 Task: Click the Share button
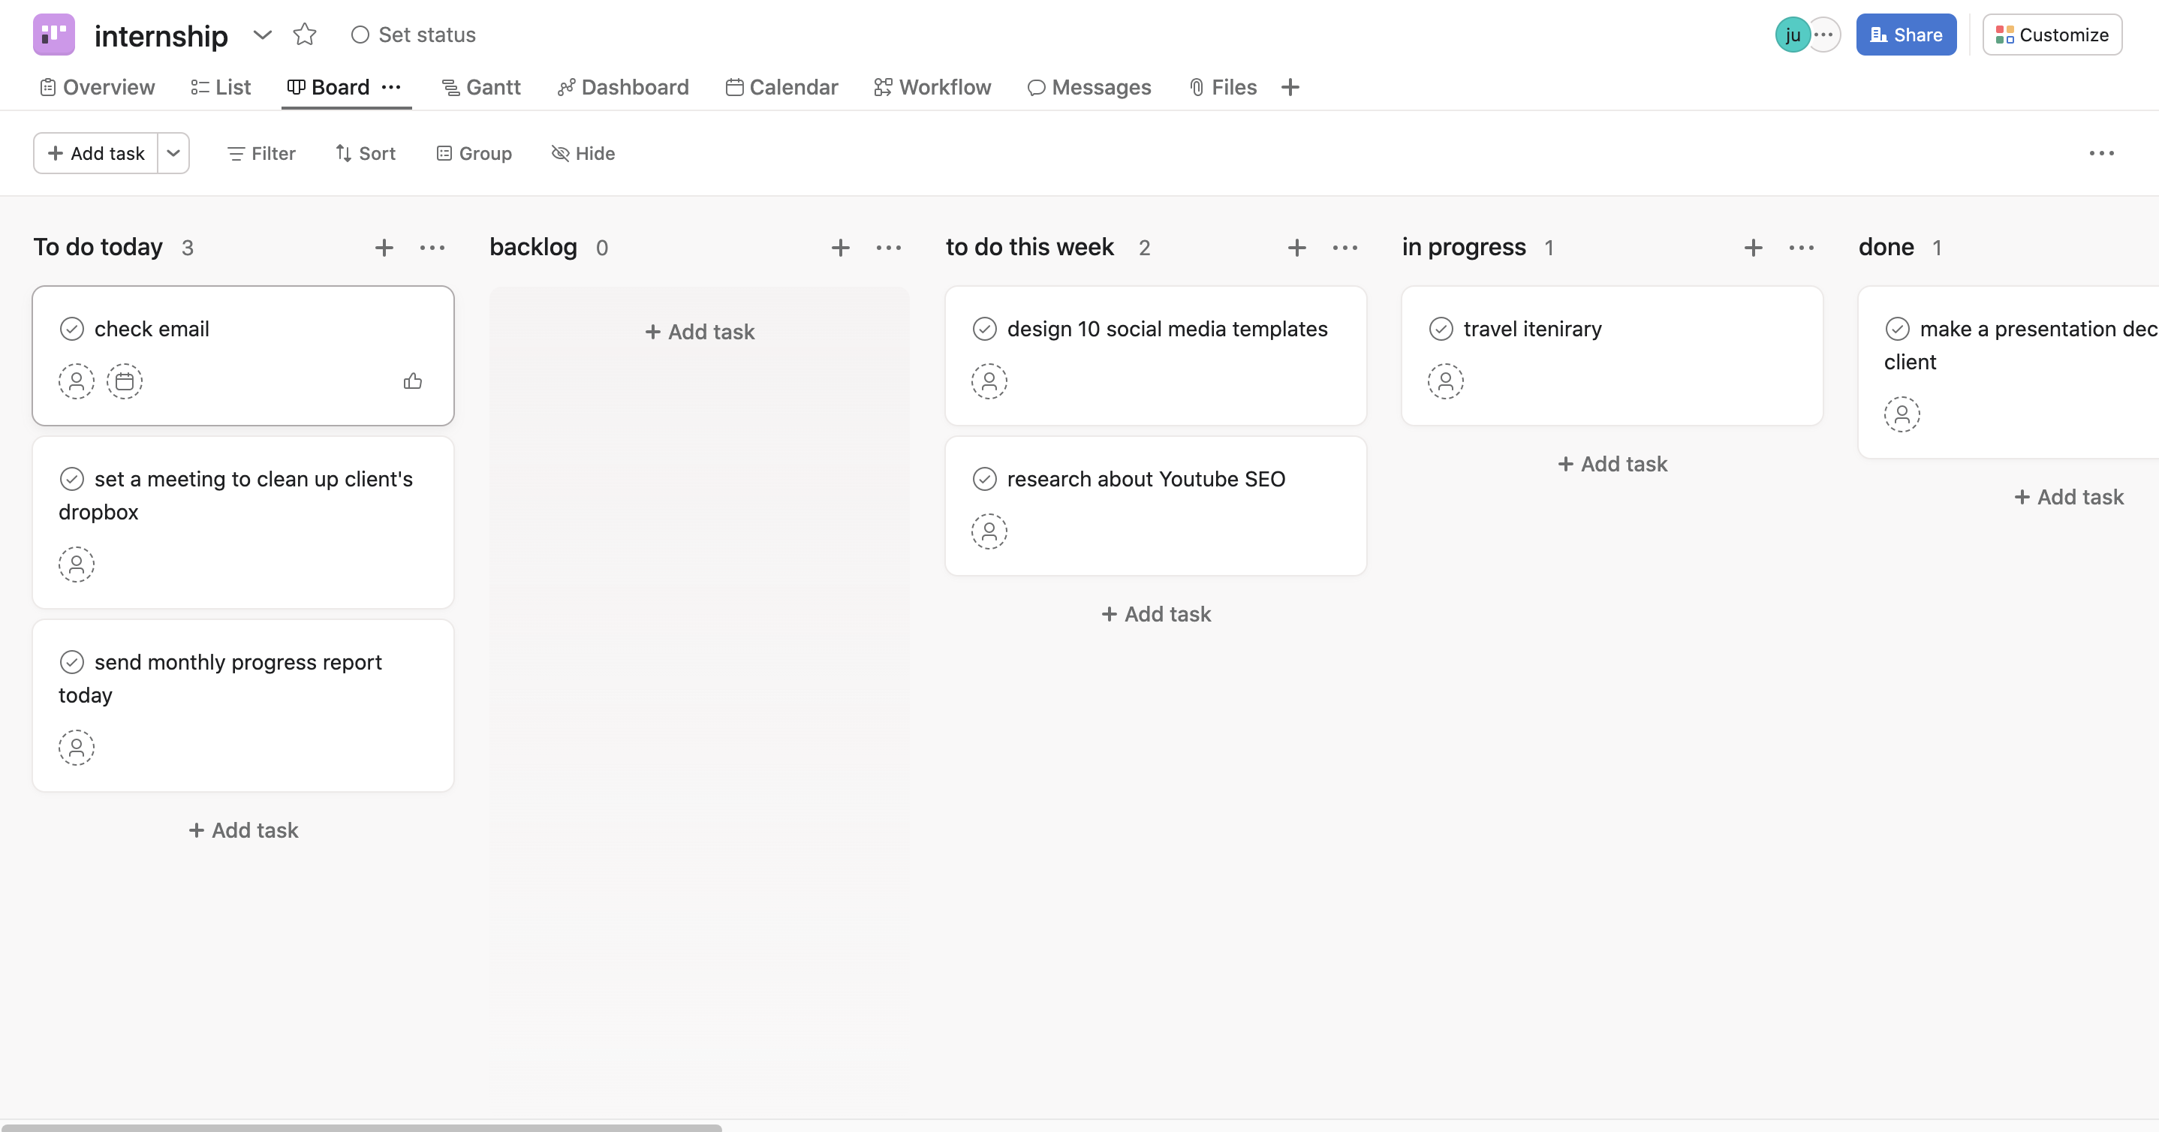1905,35
